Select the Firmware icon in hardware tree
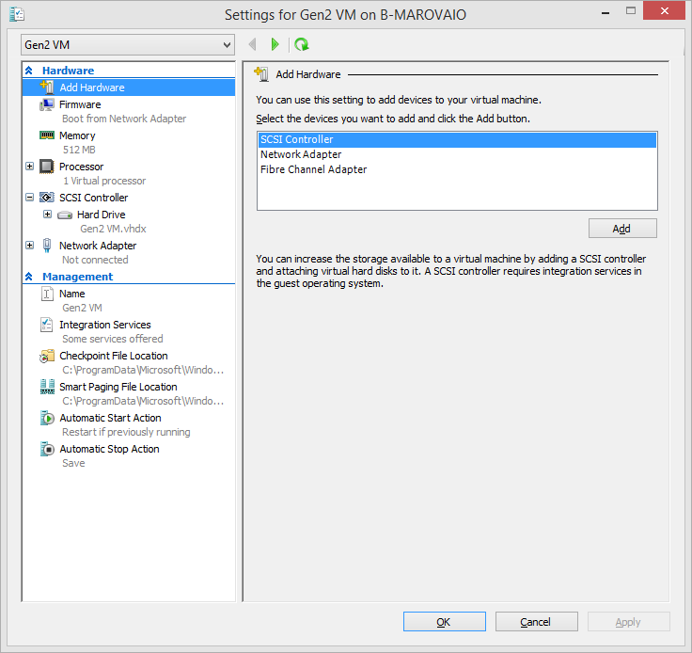 [47, 104]
